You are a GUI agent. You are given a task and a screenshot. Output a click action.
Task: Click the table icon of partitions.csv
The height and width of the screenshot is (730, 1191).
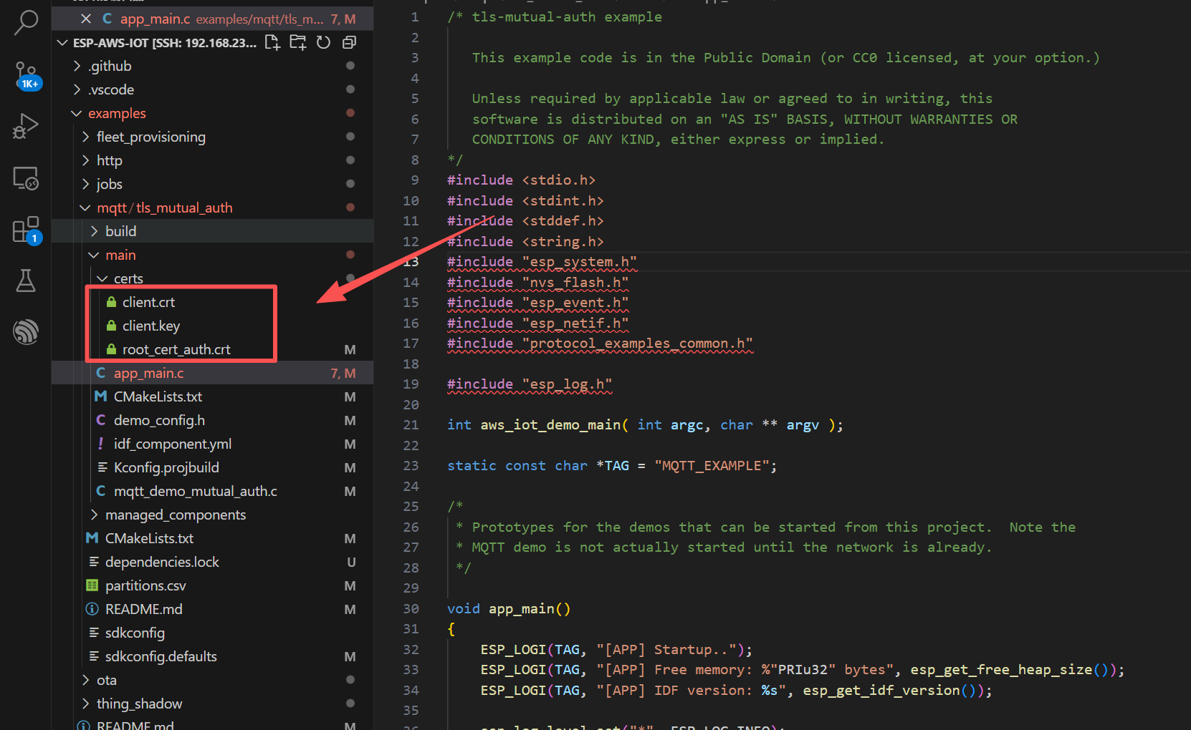tap(92, 585)
